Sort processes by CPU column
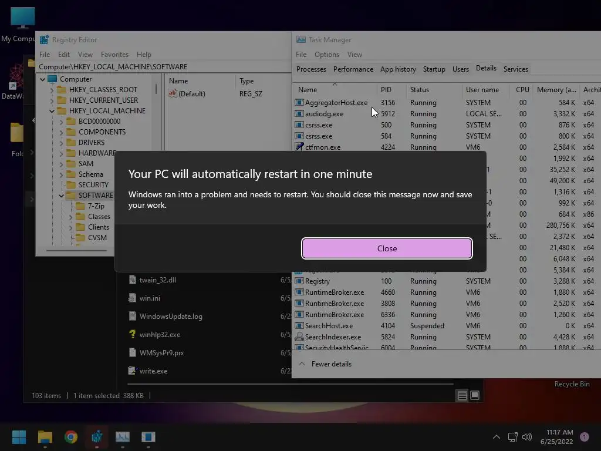 pyautogui.click(x=522, y=90)
